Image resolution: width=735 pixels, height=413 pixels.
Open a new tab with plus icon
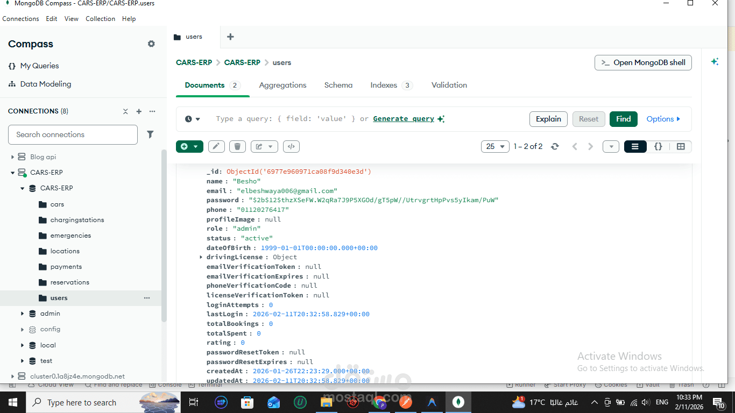[230, 37]
